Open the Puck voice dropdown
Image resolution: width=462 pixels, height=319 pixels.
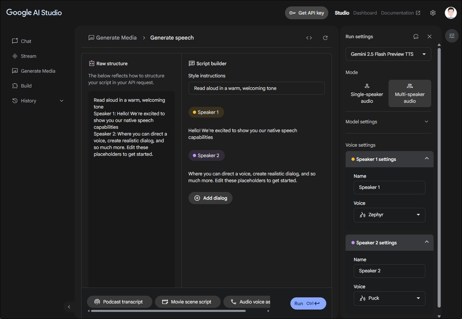coord(389,298)
